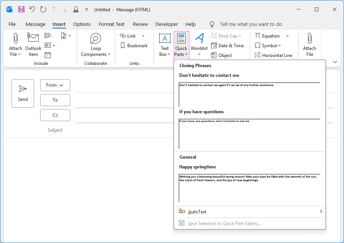The height and width of the screenshot is (243, 344).
Task: Click the To button
Action: pyautogui.click(x=55, y=100)
